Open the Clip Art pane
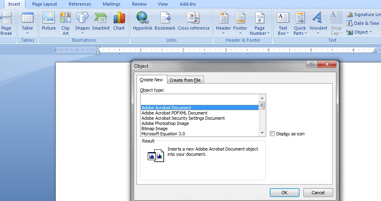The height and width of the screenshot is (201, 381). pyautogui.click(x=65, y=24)
